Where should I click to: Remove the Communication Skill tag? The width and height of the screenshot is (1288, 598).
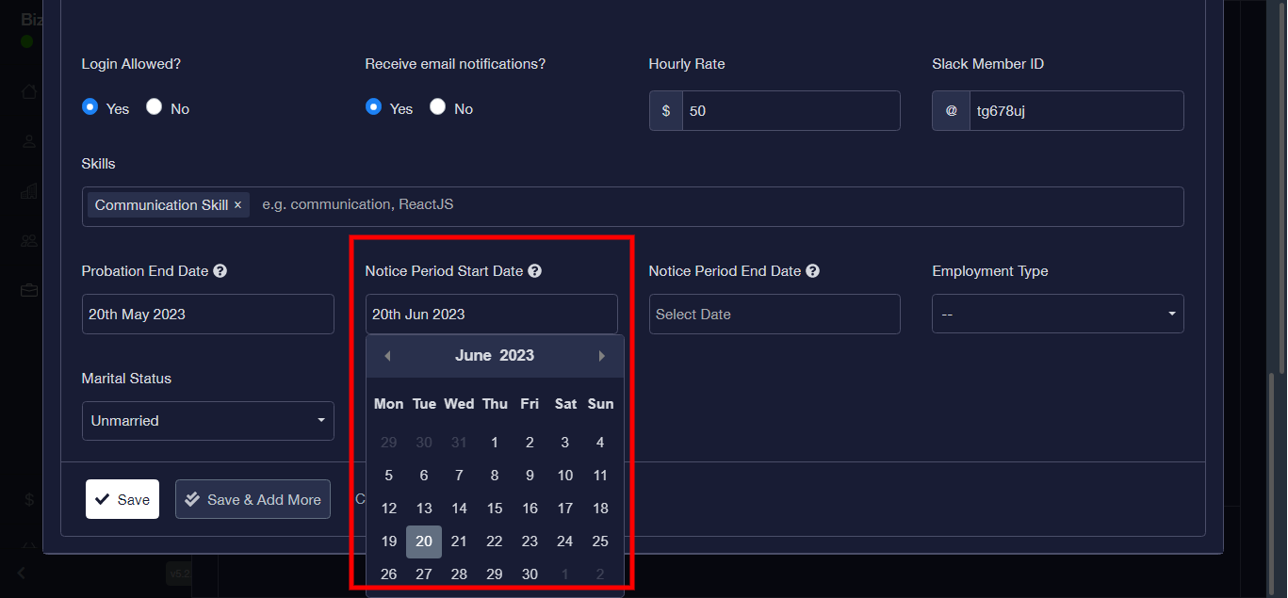(x=237, y=205)
